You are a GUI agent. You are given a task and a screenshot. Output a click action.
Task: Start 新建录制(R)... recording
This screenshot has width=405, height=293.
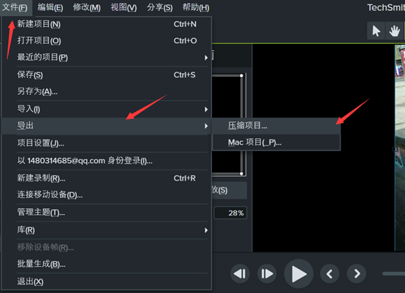coord(107,178)
